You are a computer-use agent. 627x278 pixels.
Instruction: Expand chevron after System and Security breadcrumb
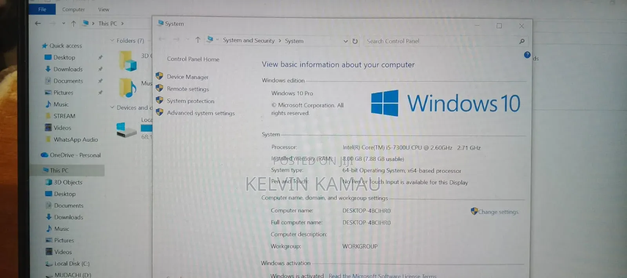pos(280,41)
